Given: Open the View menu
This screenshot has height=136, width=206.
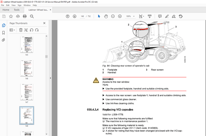Looking at the screenshot, I should (x=13, y=5).
